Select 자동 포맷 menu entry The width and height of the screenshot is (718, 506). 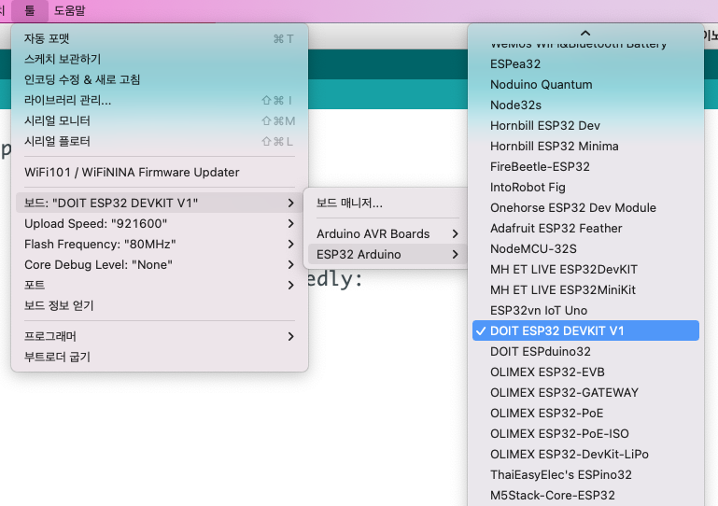[160, 39]
